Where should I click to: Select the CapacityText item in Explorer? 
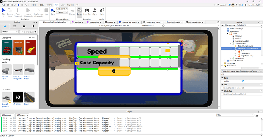click(245, 53)
